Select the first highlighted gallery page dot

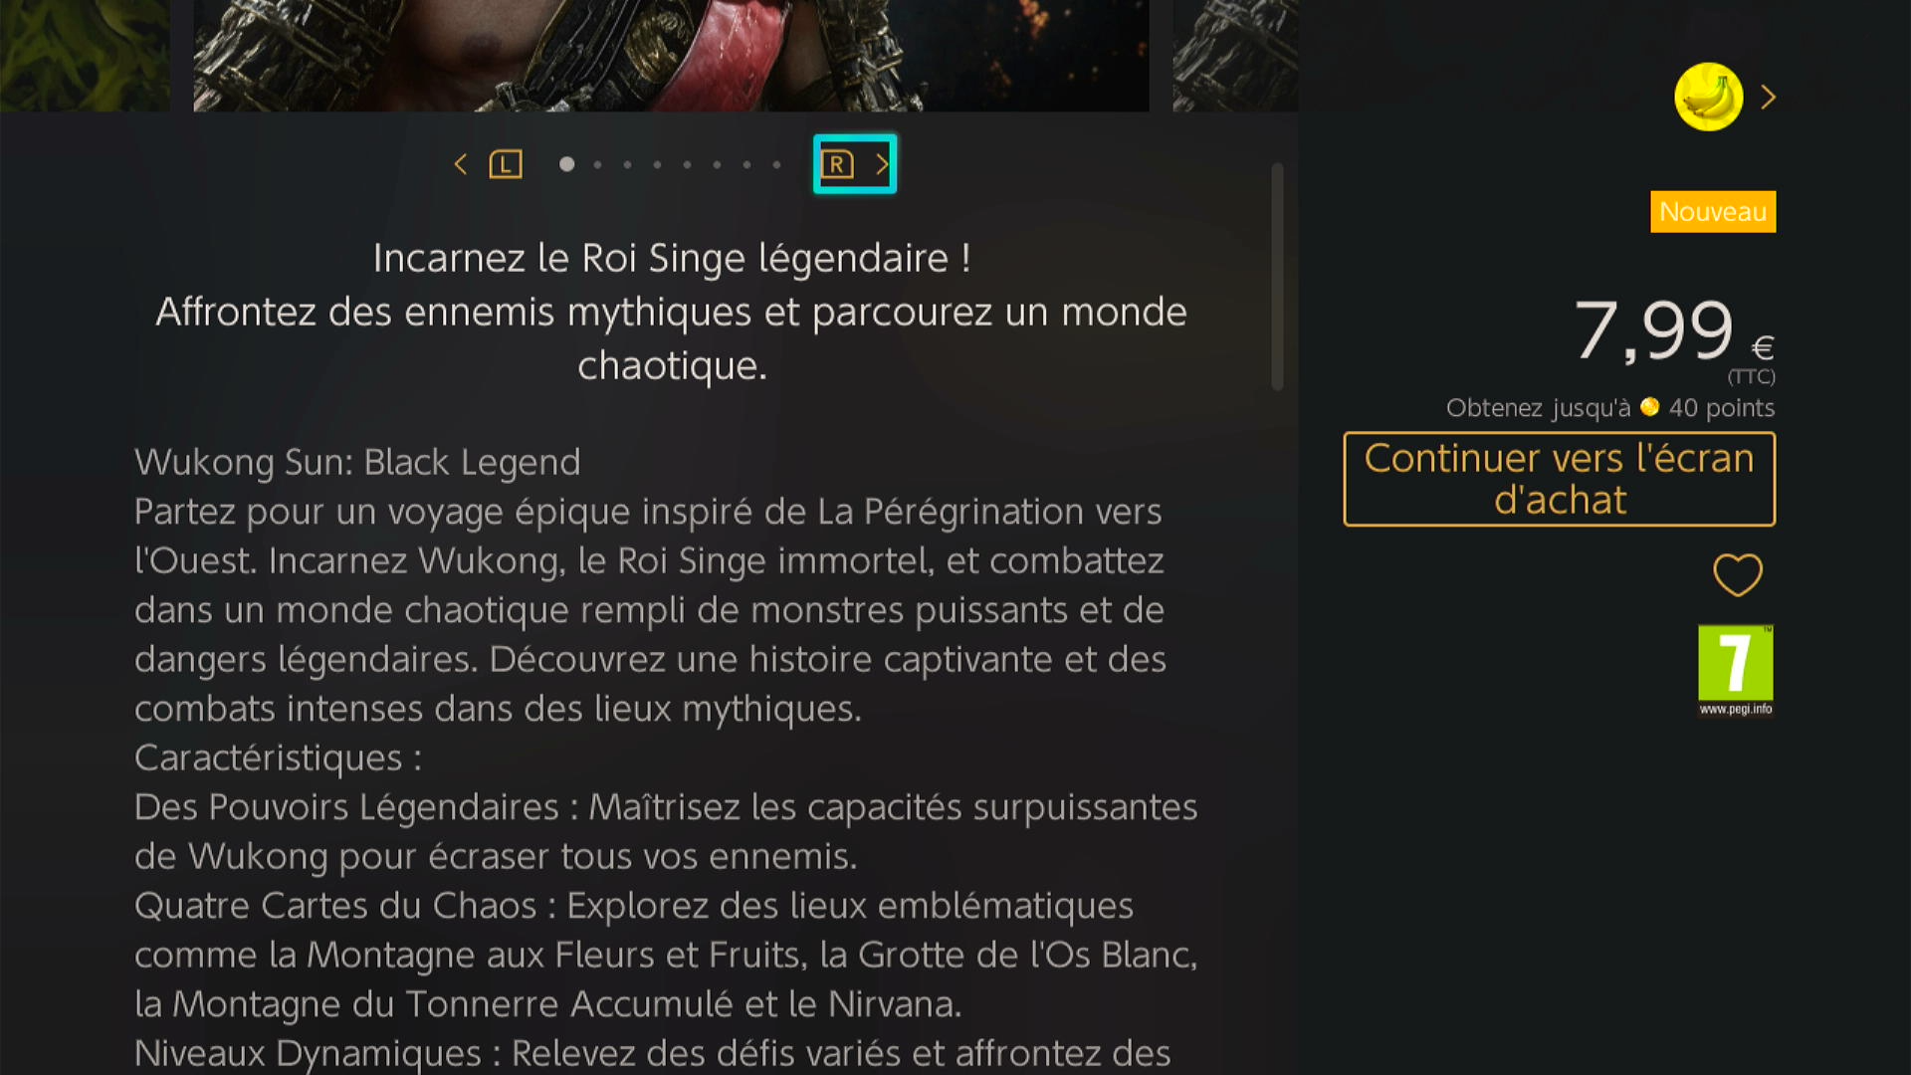[566, 164]
